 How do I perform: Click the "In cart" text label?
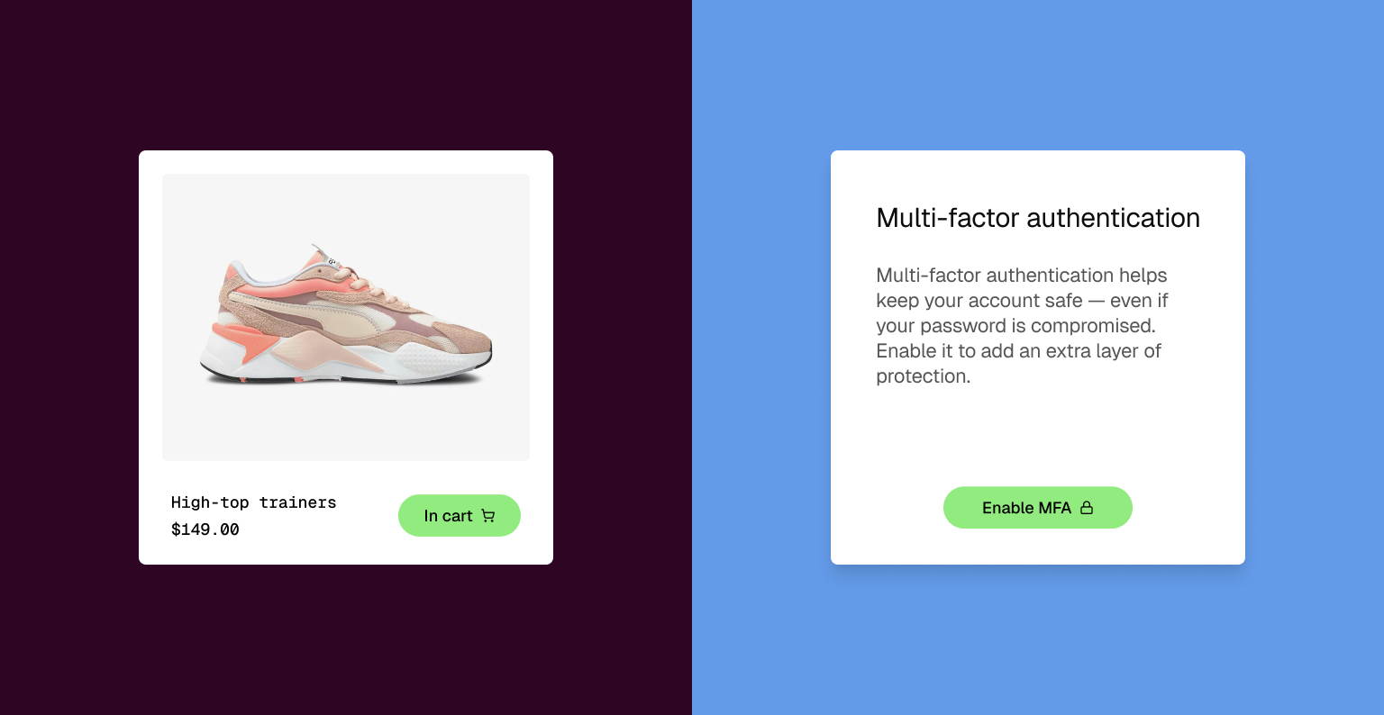click(448, 516)
